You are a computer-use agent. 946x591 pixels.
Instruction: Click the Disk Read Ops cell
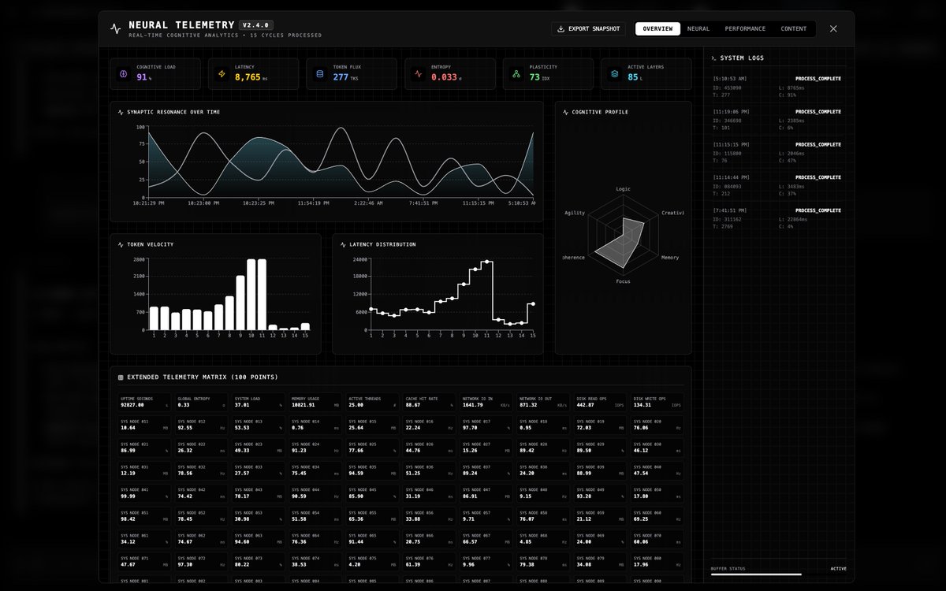point(600,402)
